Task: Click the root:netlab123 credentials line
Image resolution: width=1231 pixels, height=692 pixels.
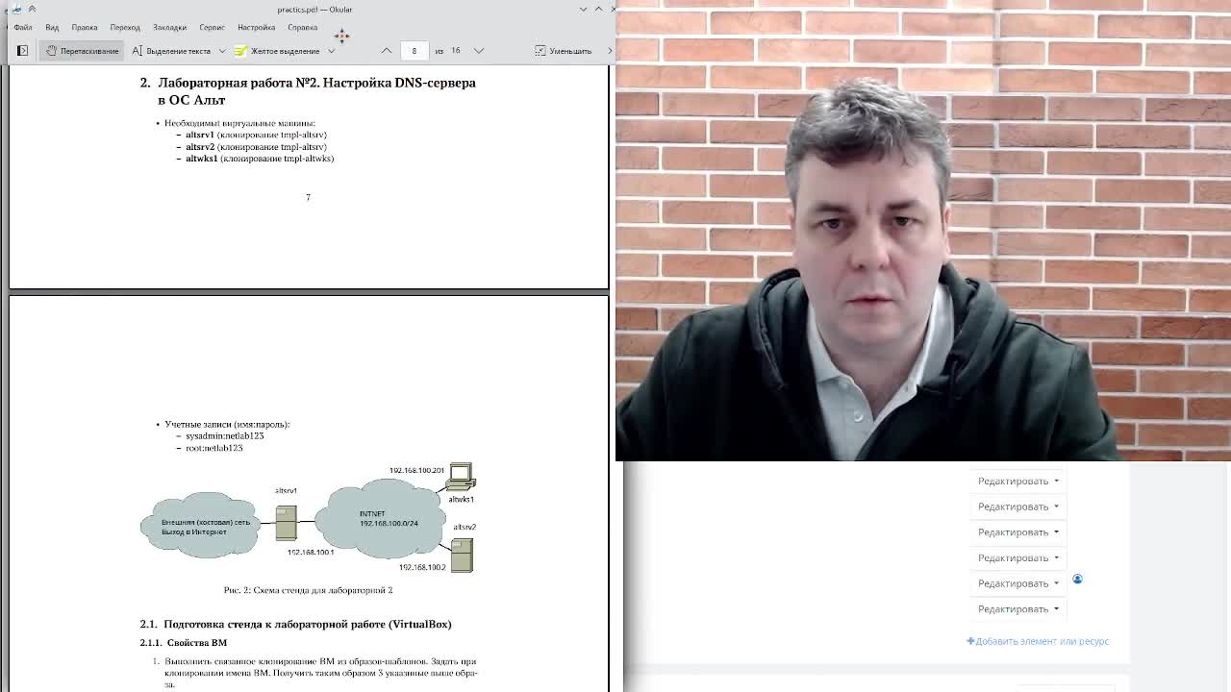Action: point(214,448)
